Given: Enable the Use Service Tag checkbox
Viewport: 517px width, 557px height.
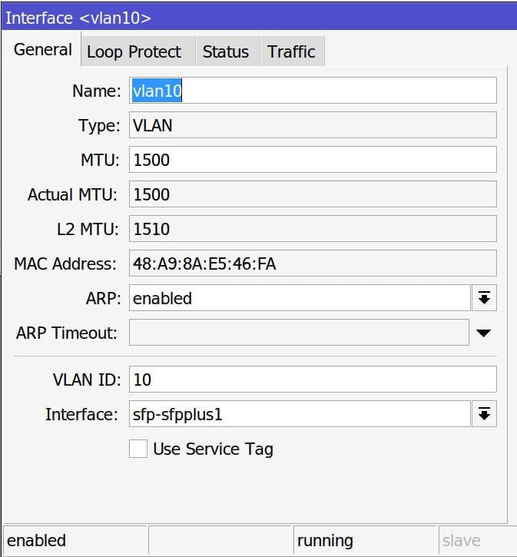Looking at the screenshot, I should coord(138,449).
